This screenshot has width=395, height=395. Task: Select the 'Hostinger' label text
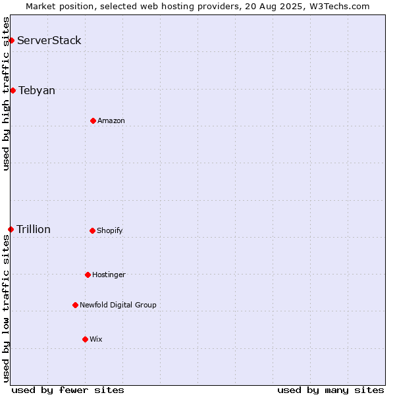click(109, 275)
